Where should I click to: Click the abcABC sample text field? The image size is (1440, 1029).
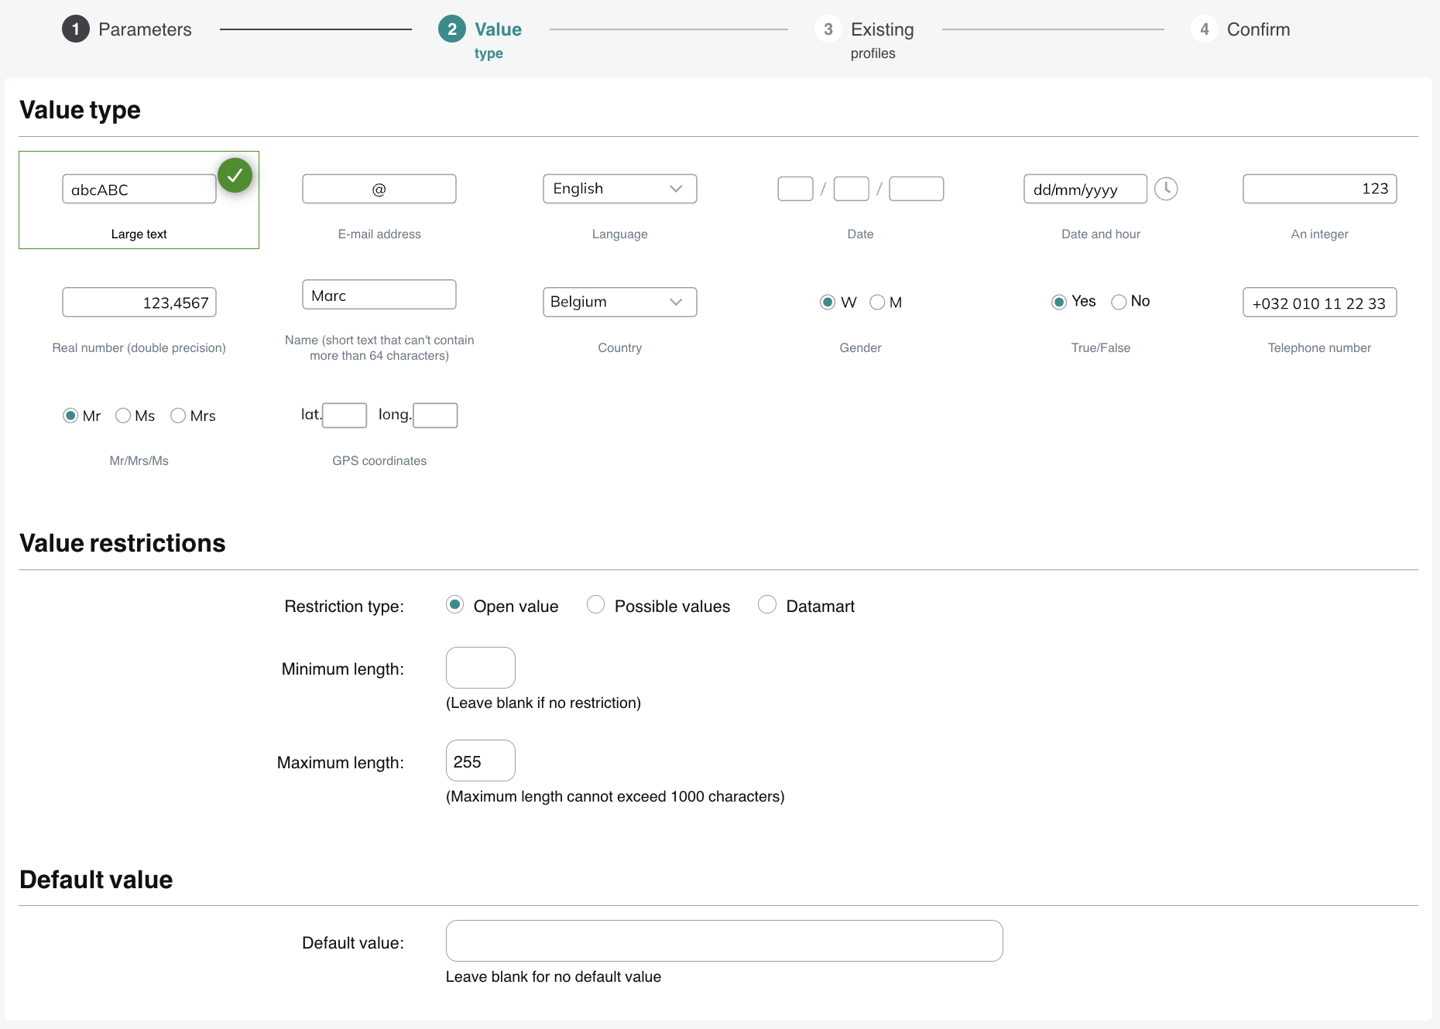[x=139, y=189]
